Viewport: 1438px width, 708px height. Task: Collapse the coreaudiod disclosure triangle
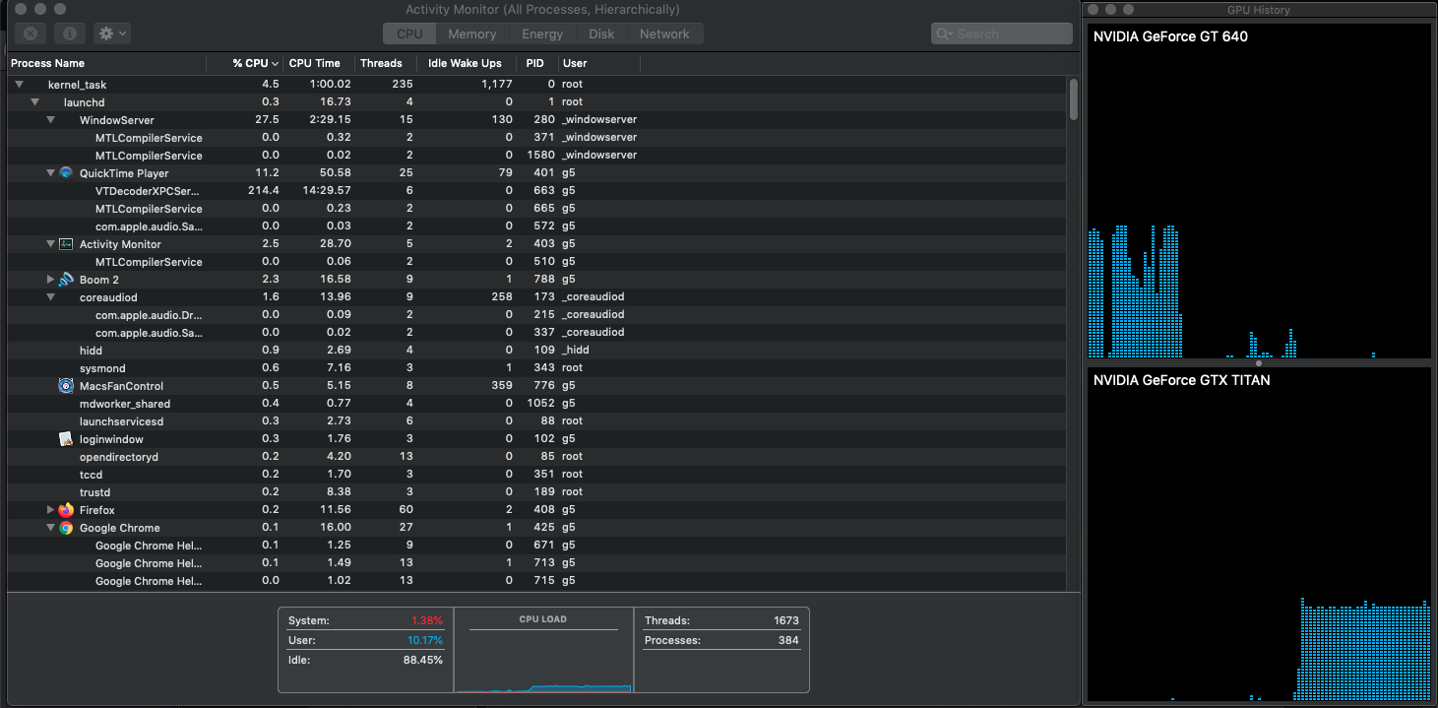(x=50, y=297)
